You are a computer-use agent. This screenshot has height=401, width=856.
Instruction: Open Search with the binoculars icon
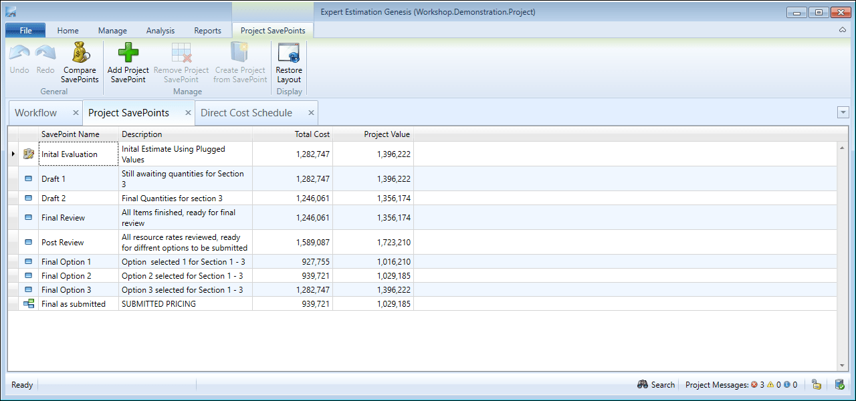click(x=643, y=384)
